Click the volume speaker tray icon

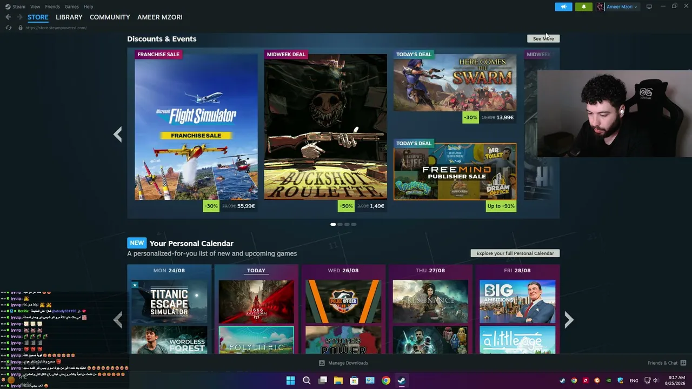[x=655, y=380]
